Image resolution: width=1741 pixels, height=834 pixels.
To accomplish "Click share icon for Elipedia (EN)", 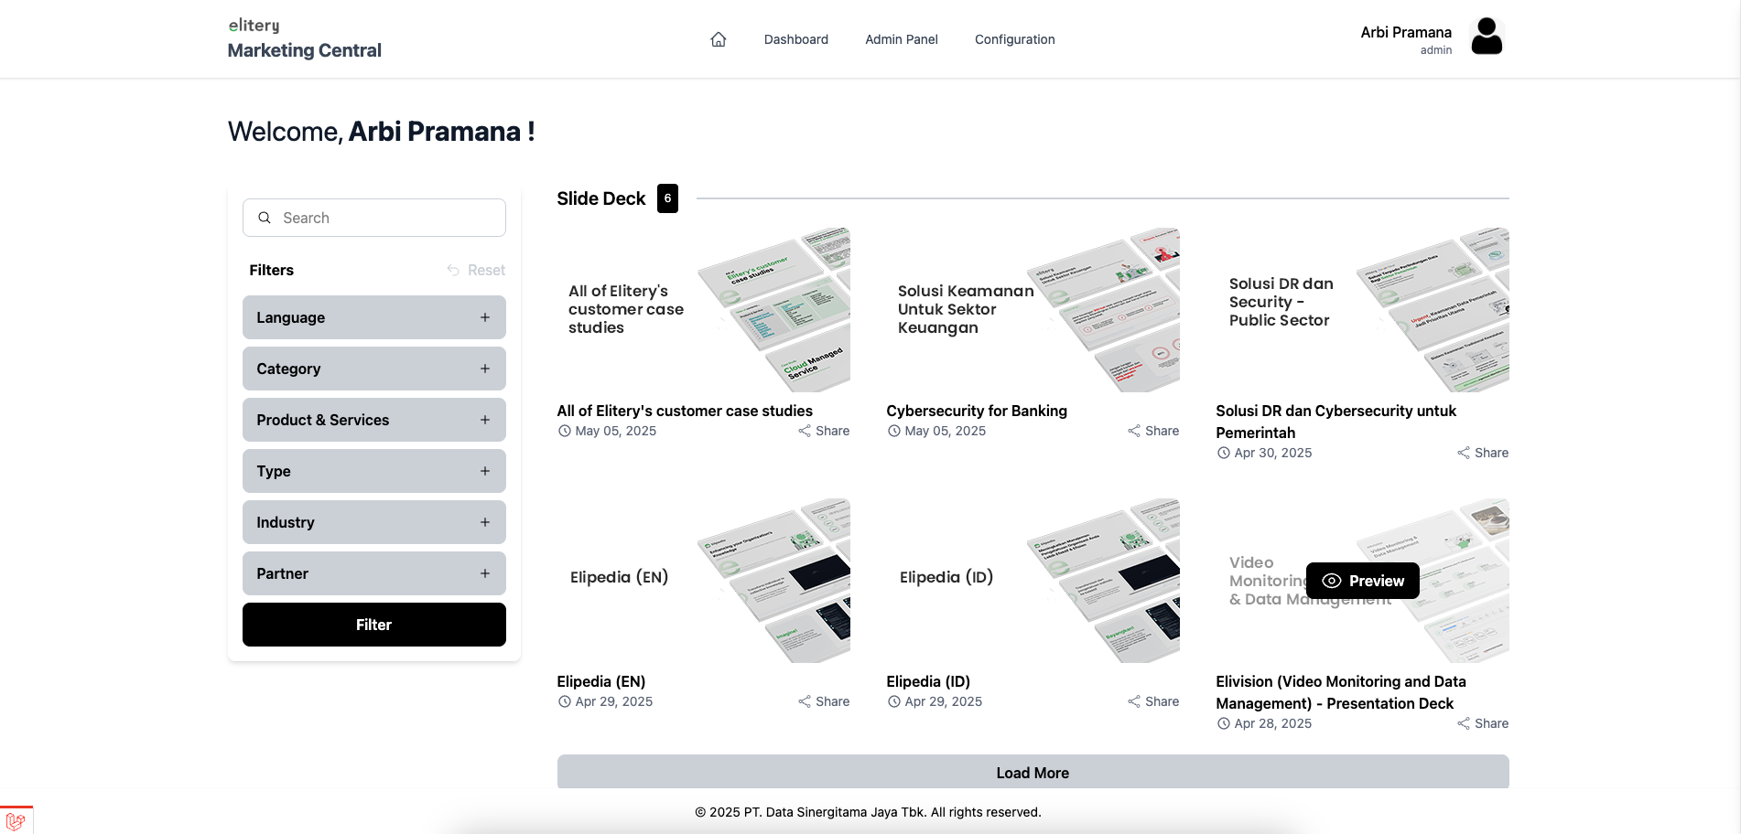I will click(805, 701).
